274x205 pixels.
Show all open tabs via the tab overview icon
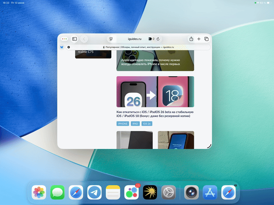tap(206, 39)
